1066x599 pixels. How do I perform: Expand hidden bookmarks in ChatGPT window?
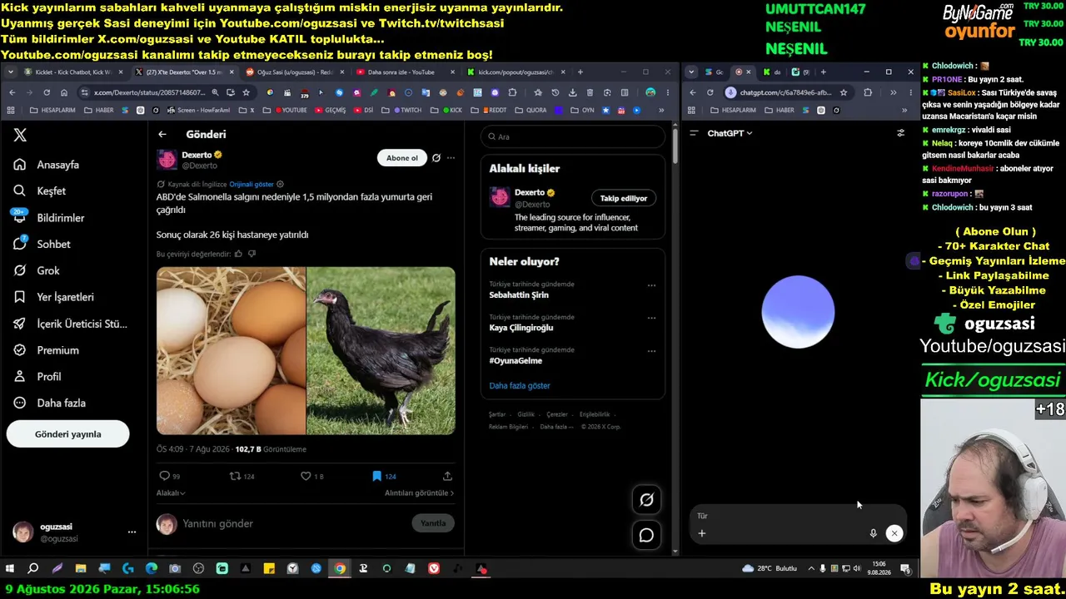[904, 111]
